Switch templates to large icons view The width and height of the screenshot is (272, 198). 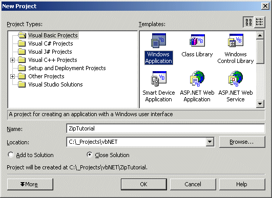point(248,22)
